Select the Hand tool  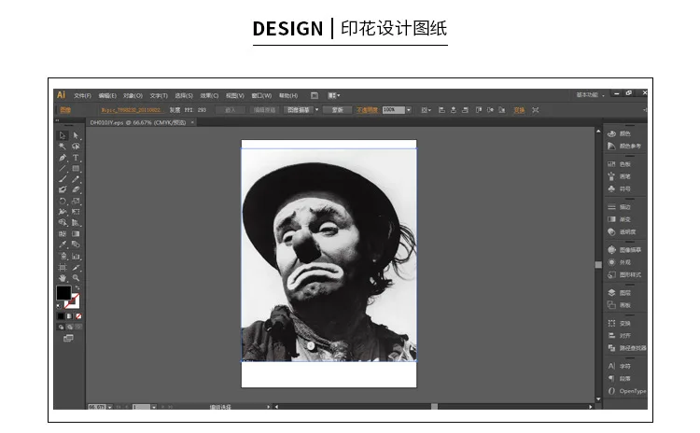pos(63,278)
